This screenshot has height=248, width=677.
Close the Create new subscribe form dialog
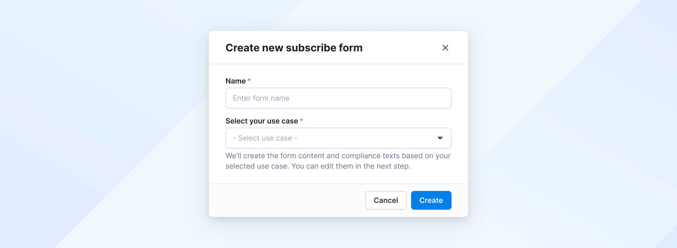(x=445, y=48)
